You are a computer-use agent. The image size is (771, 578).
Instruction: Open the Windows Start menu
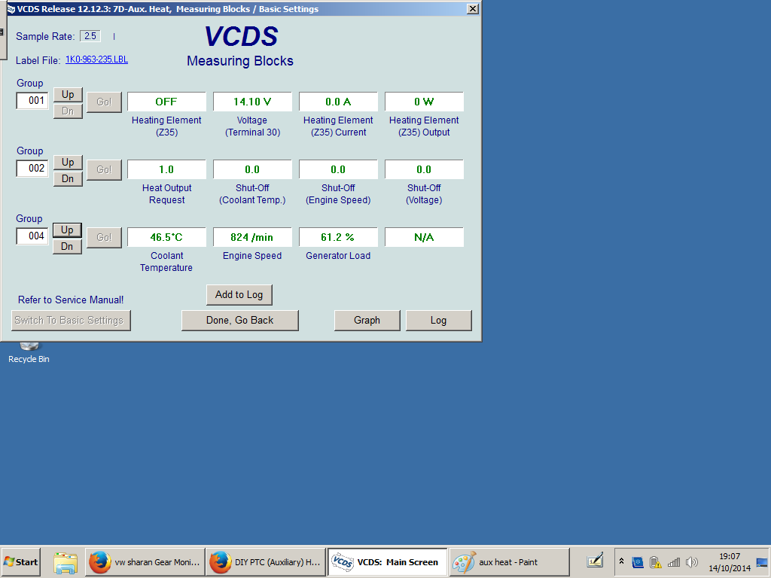(21, 562)
